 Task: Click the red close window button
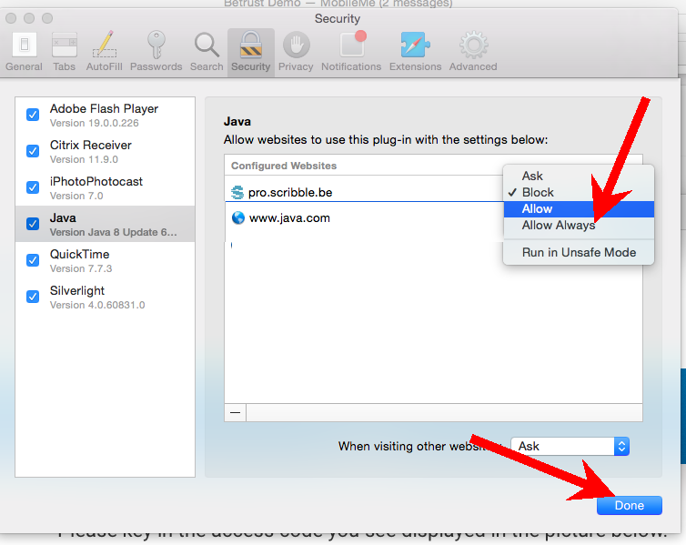click(x=11, y=18)
